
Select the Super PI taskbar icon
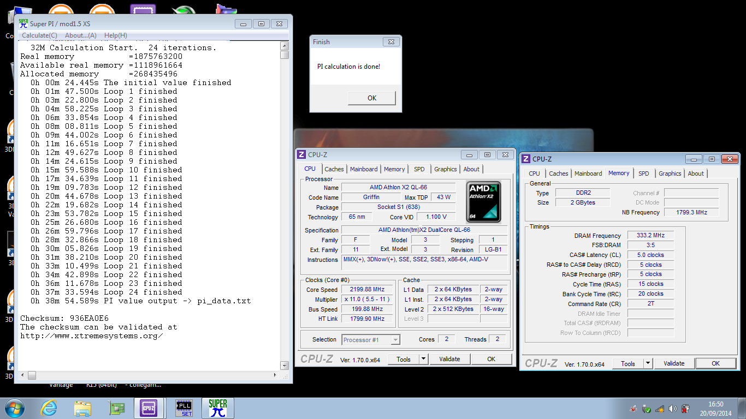coord(217,408)
